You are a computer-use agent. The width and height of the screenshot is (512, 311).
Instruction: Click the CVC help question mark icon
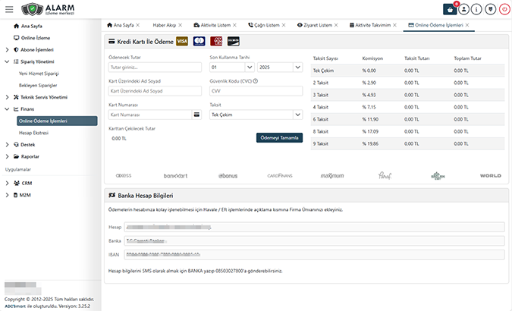(x=256, y=81)
